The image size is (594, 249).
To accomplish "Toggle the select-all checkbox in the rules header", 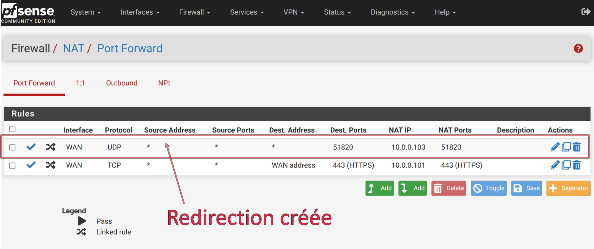I will click(x=12, y=129).
